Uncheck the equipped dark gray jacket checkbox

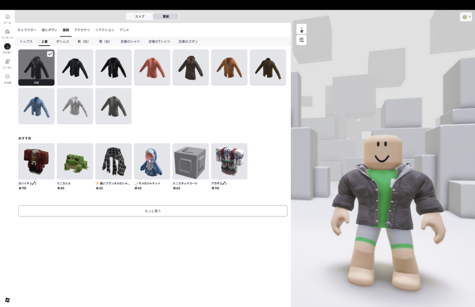(50, 54)
